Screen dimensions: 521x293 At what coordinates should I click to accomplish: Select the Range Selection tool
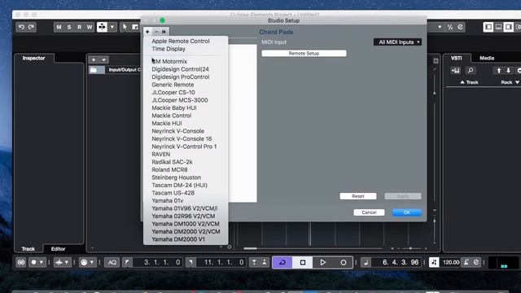click(x=135, y=27)
